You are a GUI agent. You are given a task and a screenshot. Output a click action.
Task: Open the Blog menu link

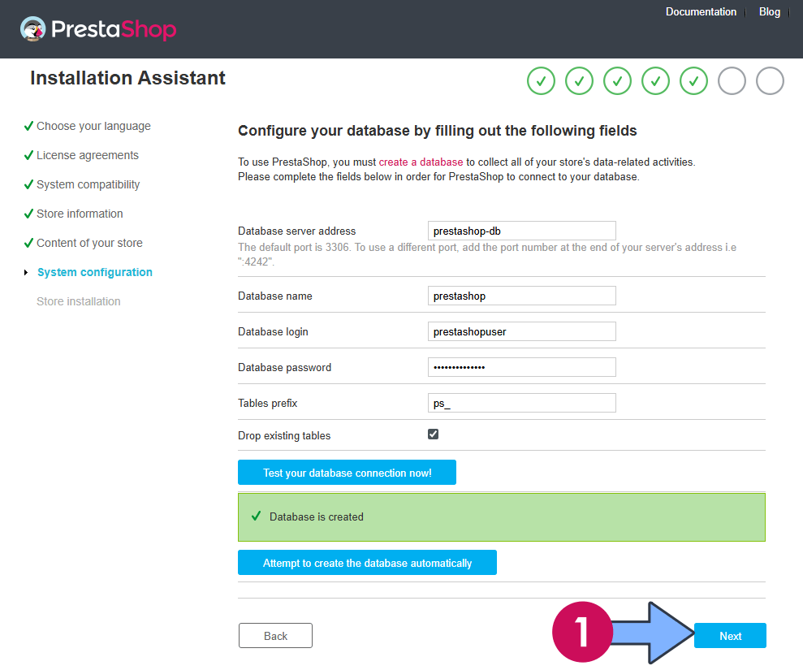[x=769, y=12]
